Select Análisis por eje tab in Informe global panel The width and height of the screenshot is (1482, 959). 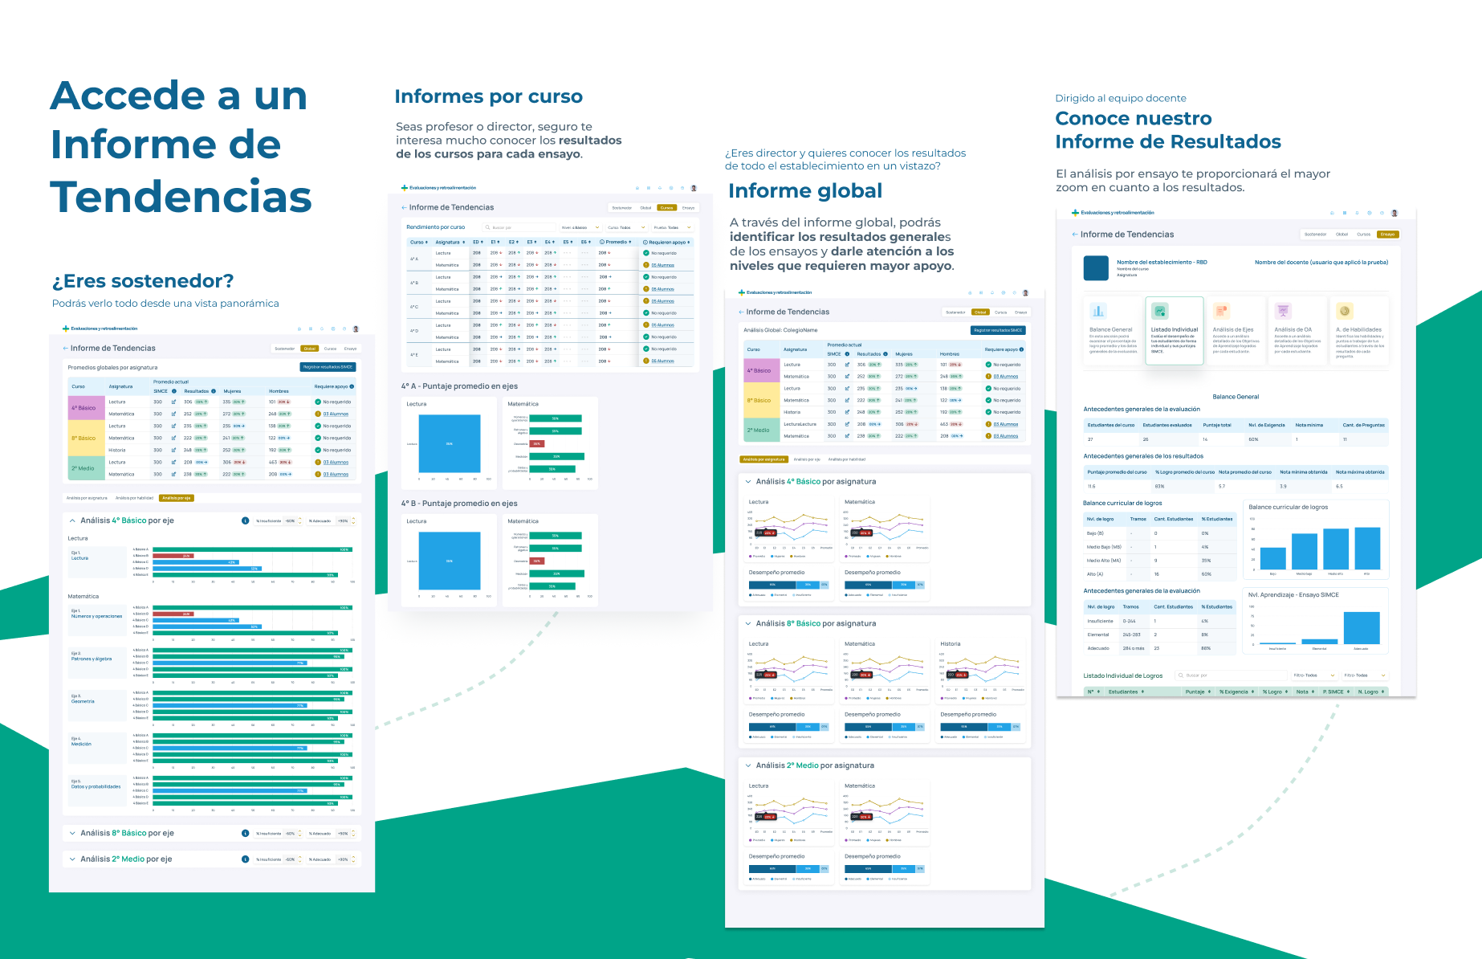click(x=806, y=459)
